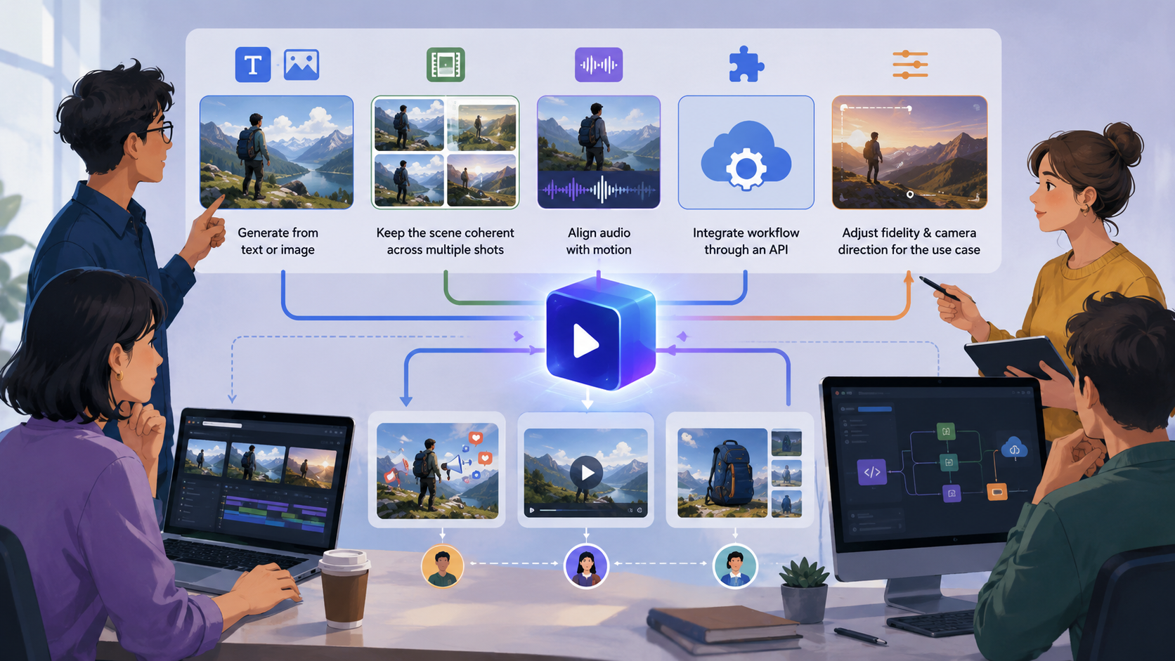Click the blue text 'T' icon
Screen dimensions: 1175x661
pyautogui.click(x=253, y=65)
